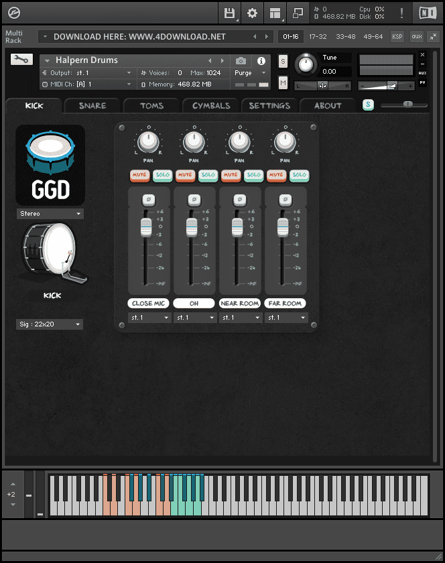Minimize instrument with the minus button

422,64
